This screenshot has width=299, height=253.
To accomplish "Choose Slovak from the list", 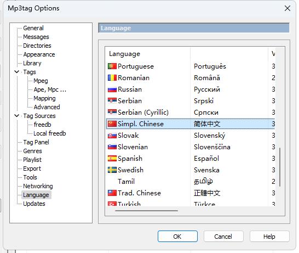I will [x=190, y=136].
